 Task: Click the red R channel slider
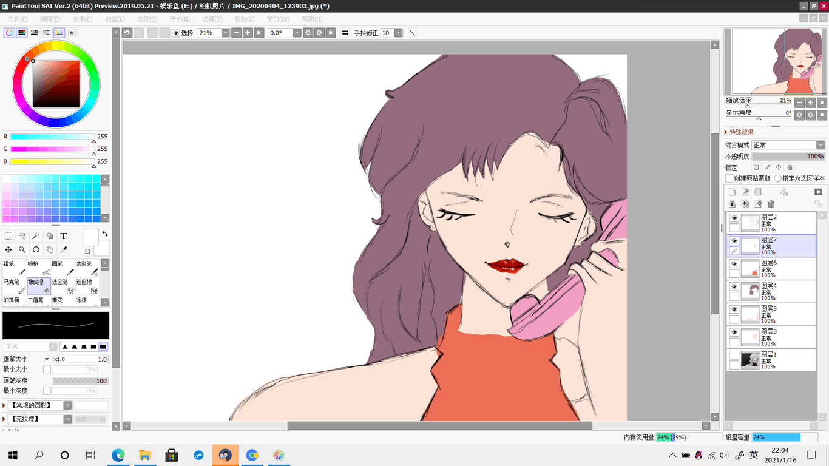click(x=52, y=137)
